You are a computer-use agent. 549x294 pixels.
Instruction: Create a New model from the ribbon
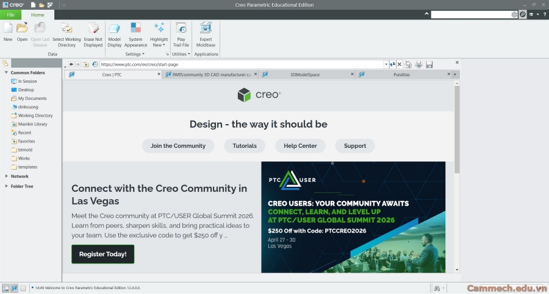tap(8, 32)
